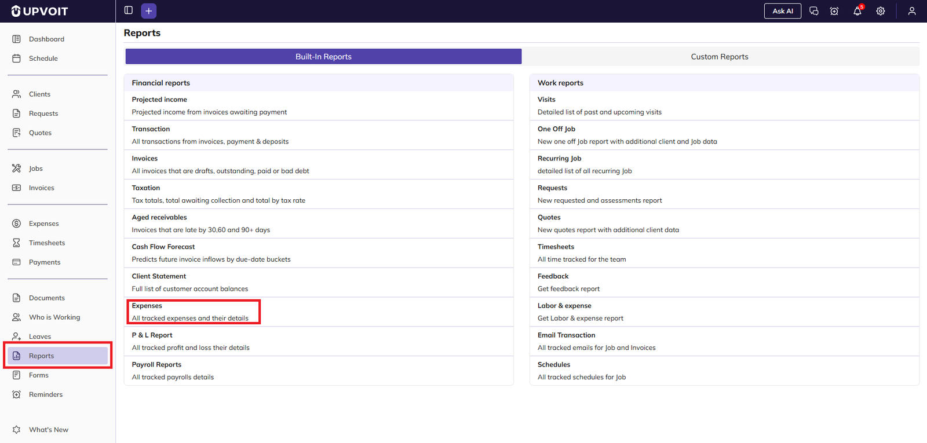Open the P & L Report
The height and width of the screenshot is (443, 927).
pyautogui.click(x=152, y=335)
